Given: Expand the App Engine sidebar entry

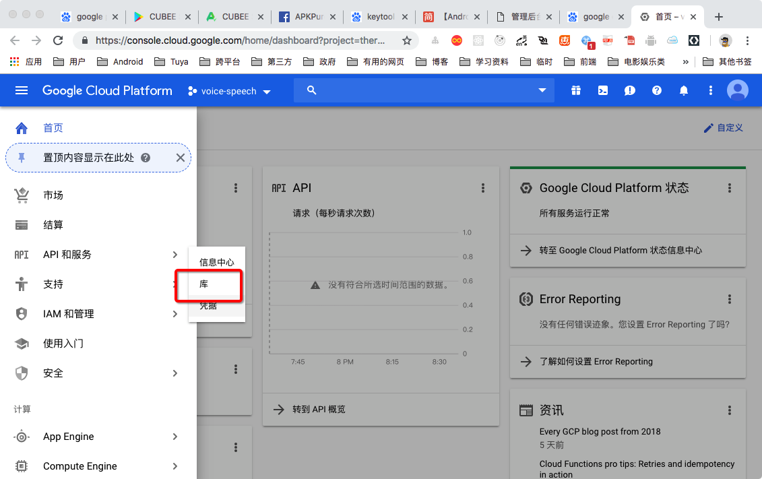Looking at the screenshot, I should pos(98,437).
